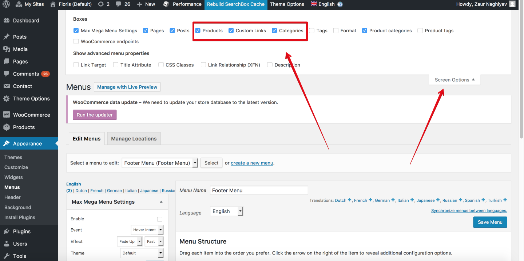Open the Event Hover Intent dropdown
This screenshot has width=524, height=261.
pyautogui.click(x=147, y=230)
